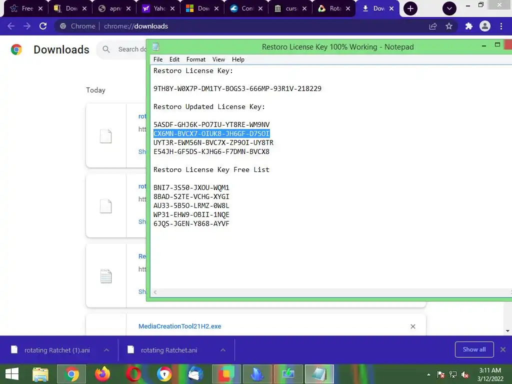
Task: Click key line 6JQS-JGEN-Y868-AYVF
Action: 191,223
